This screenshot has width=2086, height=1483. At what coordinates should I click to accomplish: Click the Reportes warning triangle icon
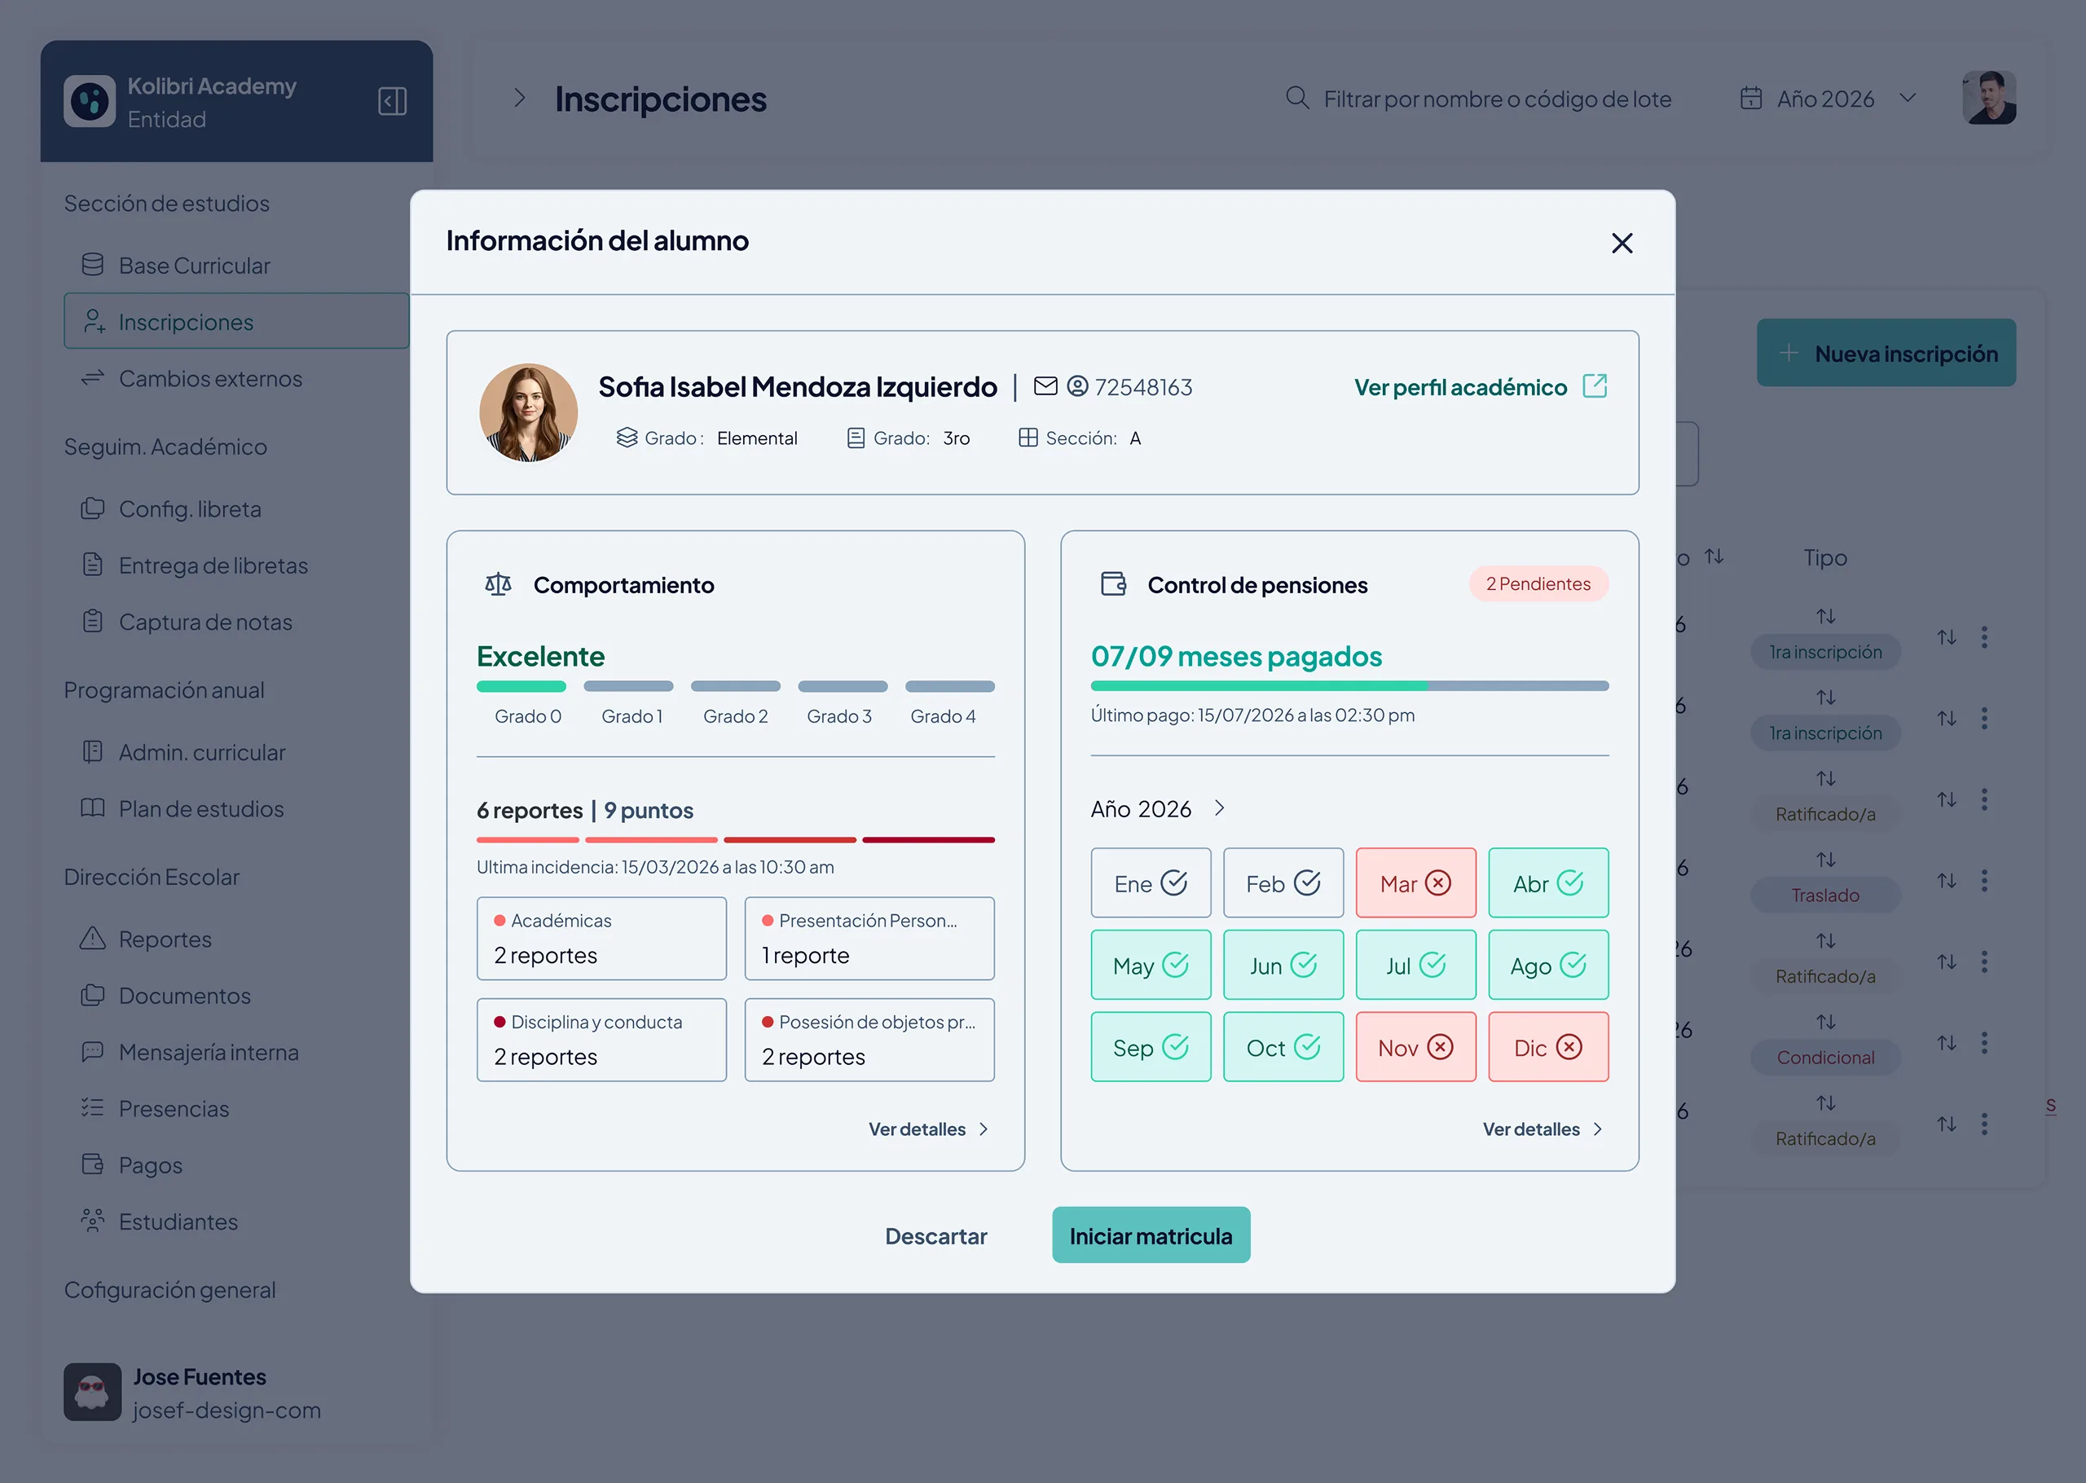92,938
